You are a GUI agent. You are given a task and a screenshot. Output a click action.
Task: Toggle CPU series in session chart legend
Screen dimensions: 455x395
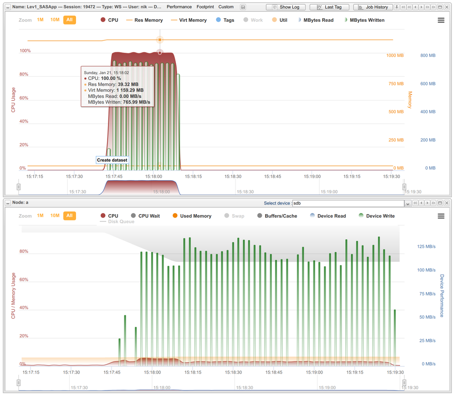point(109,20)
